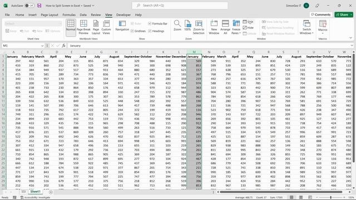Click the zoom slider handle
This screenshot has width=356, height=200.
coord(331,197)
